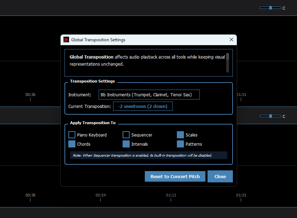Turn off the Patterns transposition checkbox
This screenshot has height=218, width=297.
(180, 144)
